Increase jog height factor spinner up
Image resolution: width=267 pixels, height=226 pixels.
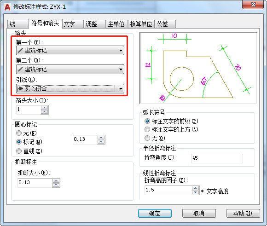tap(195, 188)
